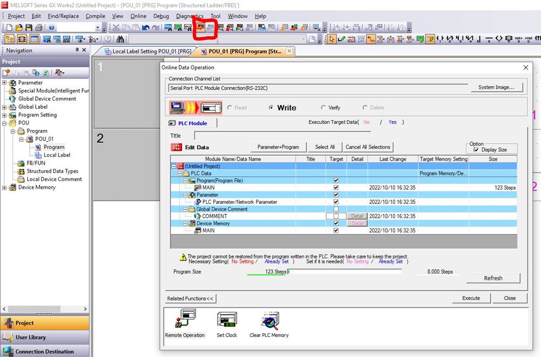541x357 pixels.
Task: Open the Set Clock function
Action: [x=227, y=324]
